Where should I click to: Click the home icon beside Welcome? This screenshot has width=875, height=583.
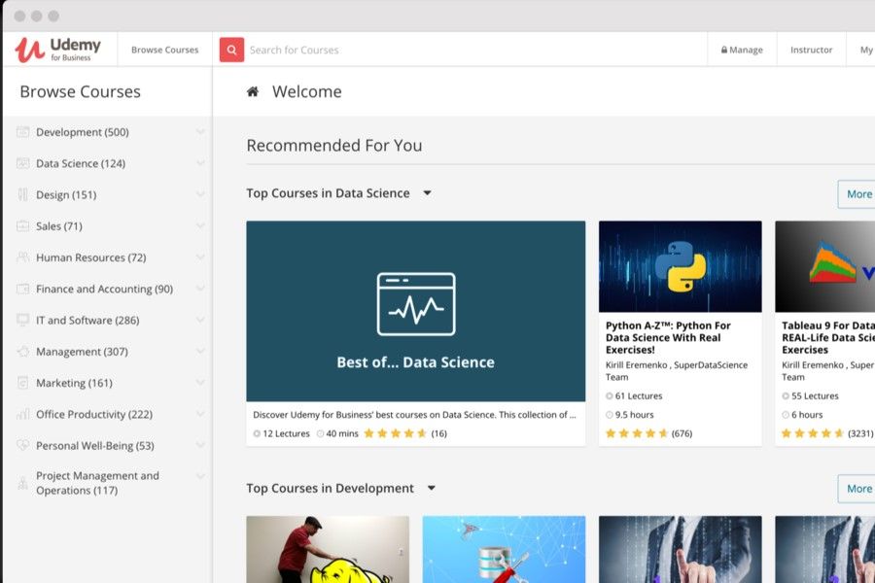coord(253,91)
